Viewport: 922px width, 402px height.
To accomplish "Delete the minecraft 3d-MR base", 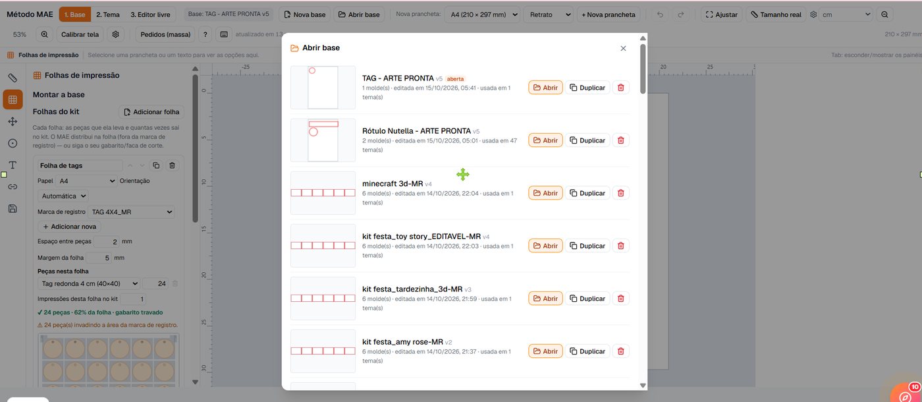I will point(620,193).
